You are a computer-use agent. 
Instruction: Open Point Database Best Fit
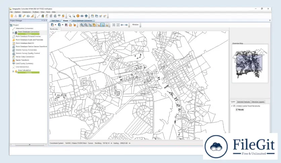click(x=25, y=43)
